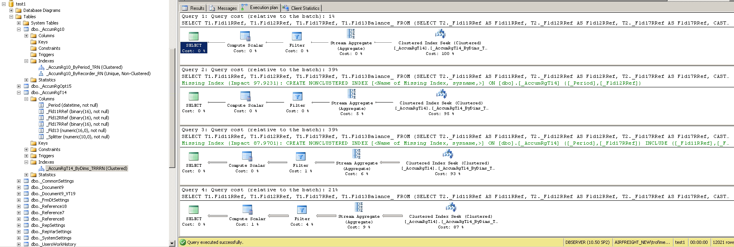
Task: Select the dbo._UsersWorkHistory table
Action: [53, 244]
